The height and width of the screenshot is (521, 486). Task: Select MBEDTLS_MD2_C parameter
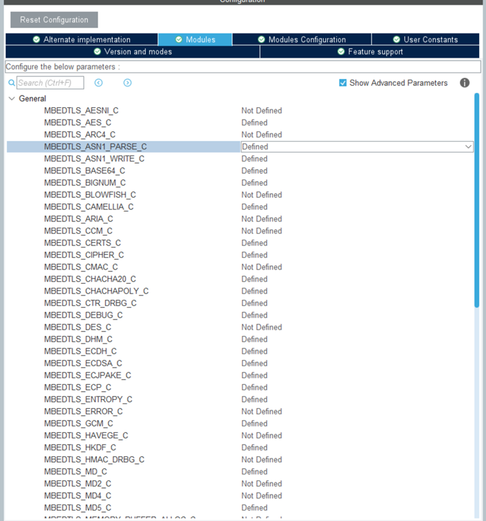click(78, 484)
